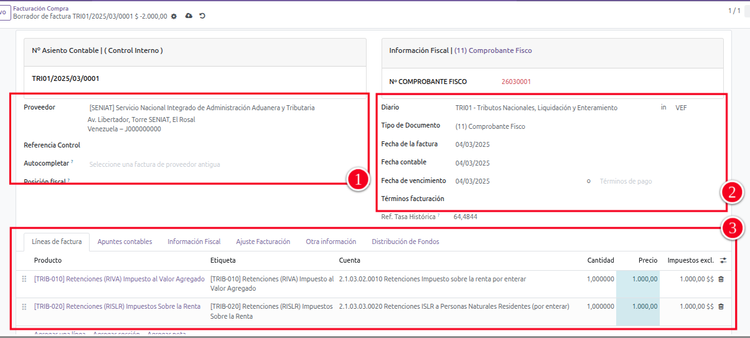Click the cloud save icon
This screenshot has height=338, width=750.
click(189, 16)
